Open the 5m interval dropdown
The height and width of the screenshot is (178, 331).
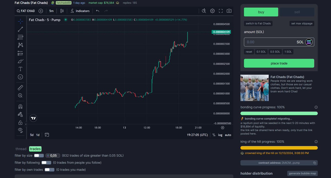[52, 11]
